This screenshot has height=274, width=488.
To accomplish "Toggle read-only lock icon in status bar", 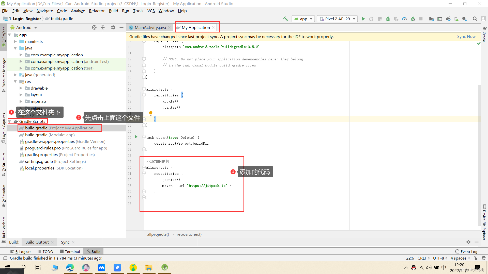I will click(476, 258).
